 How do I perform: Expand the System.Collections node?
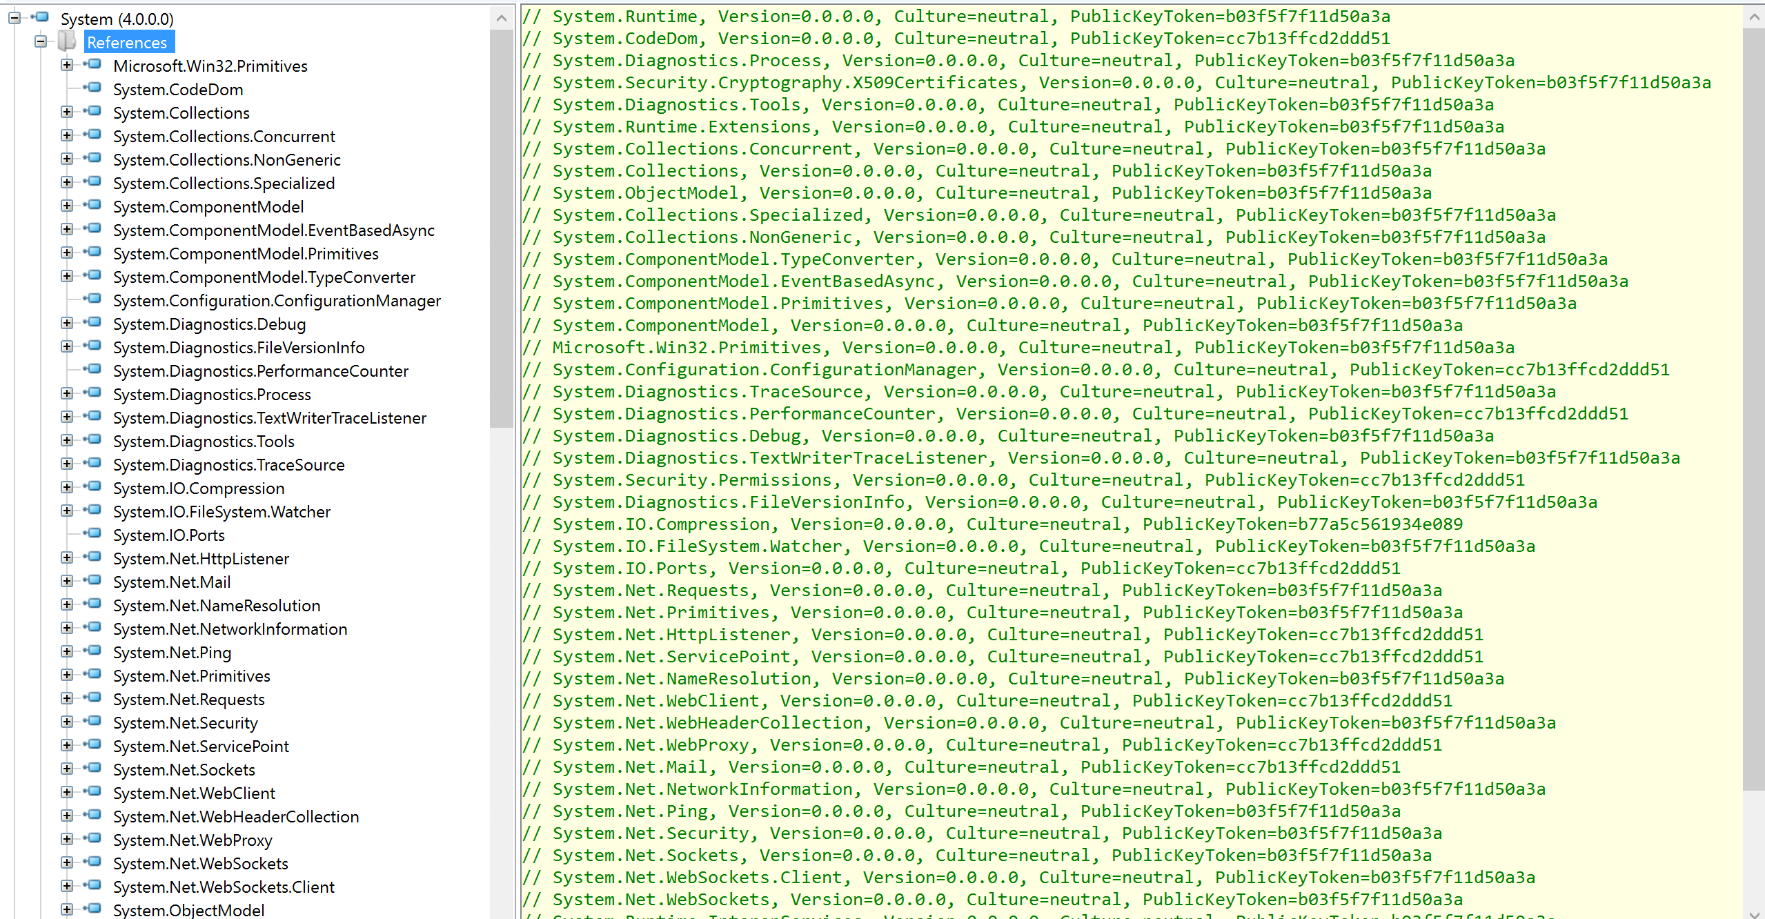pyautogui.click(x=67, y=112)
